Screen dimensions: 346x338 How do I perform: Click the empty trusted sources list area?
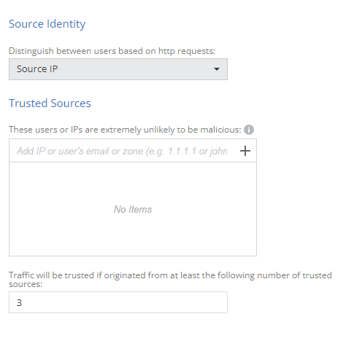pyautogui.click(x=133, y=209)
